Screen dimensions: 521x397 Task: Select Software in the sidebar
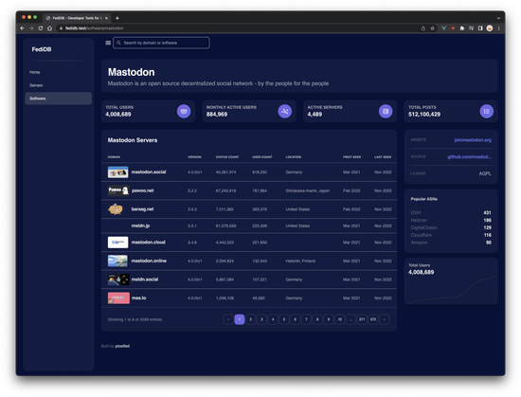(x=59, y=99)
